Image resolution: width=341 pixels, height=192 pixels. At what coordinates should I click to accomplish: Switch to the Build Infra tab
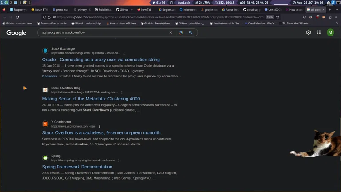[104, 9]
